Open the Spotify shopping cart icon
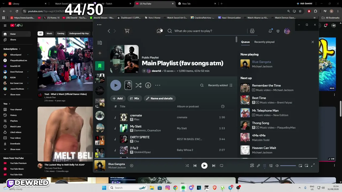The width and height of the screenshot is (342, 192). (127, 31)
